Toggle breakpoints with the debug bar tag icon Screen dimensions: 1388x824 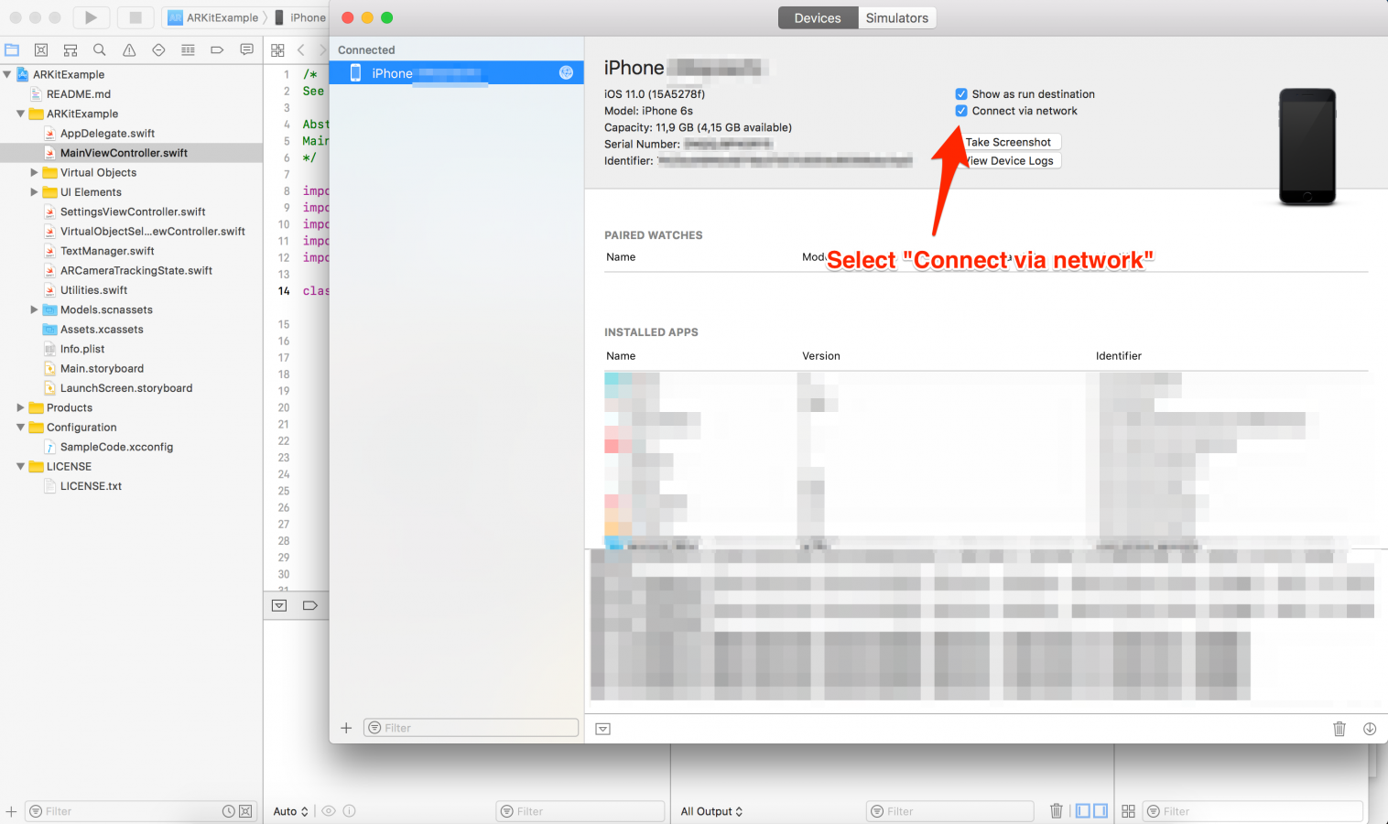click(309, 605)
